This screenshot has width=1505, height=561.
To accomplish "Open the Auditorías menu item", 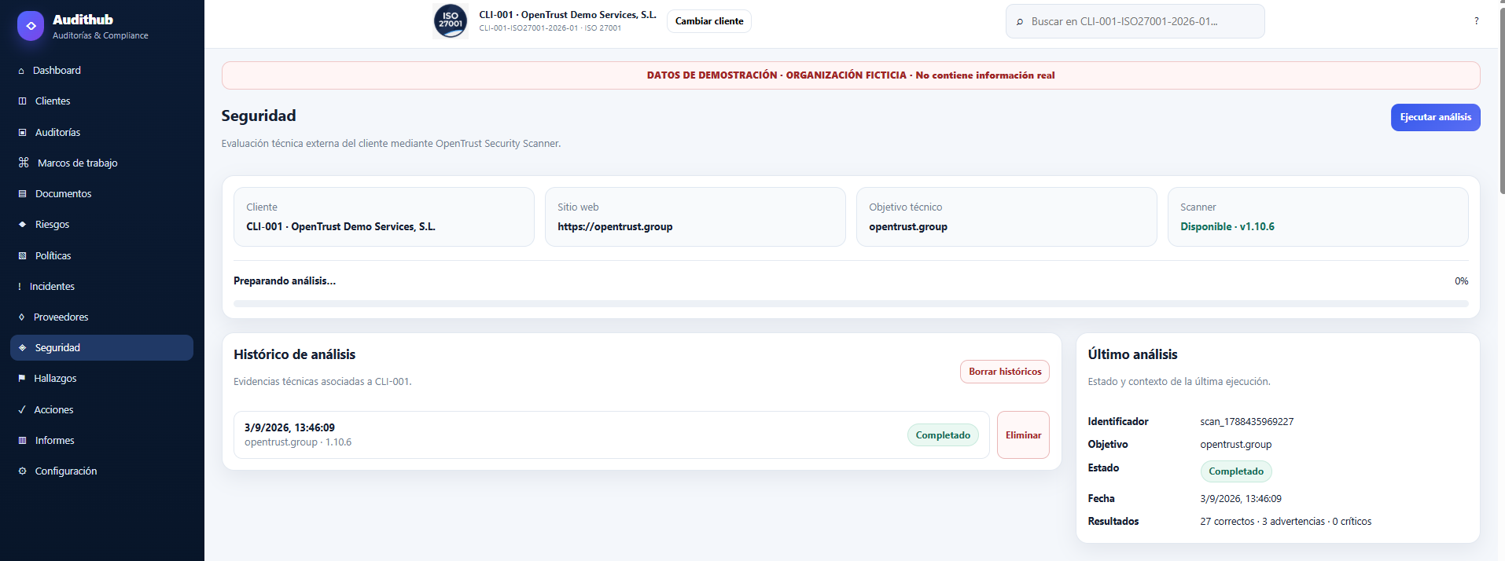I will (101, 133).
